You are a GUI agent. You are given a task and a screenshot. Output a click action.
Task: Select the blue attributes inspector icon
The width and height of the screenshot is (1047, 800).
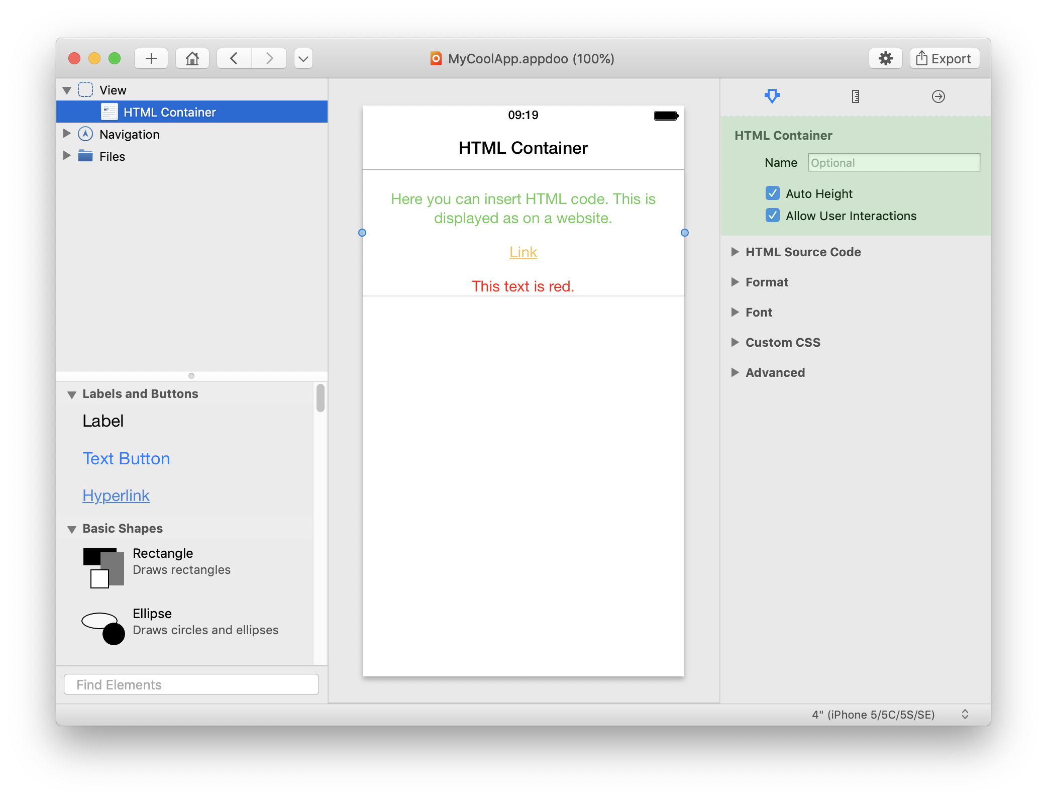point(772,96)
